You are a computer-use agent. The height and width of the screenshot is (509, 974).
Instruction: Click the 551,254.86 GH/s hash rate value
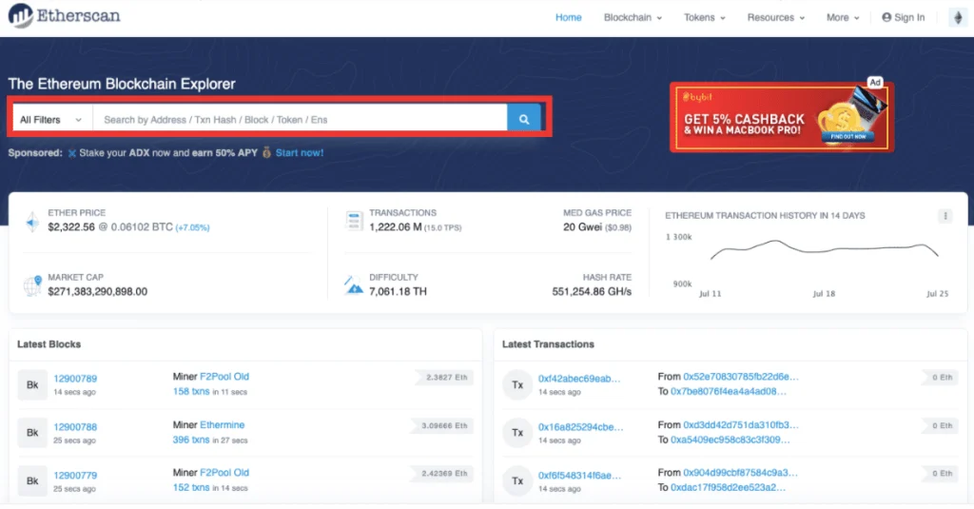[592, 291]
